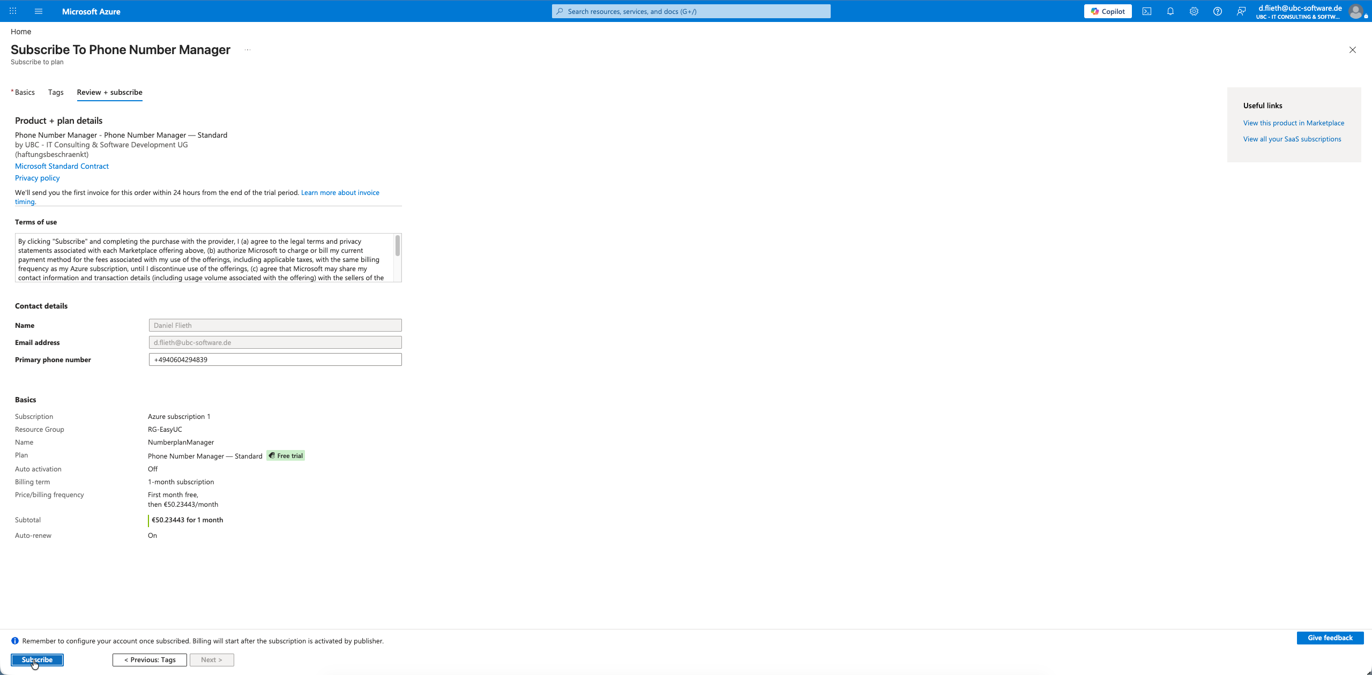Viewport: 1372px width, 675px height.
Task: Click the Subscribe button
Action: [x=38, y=660]
